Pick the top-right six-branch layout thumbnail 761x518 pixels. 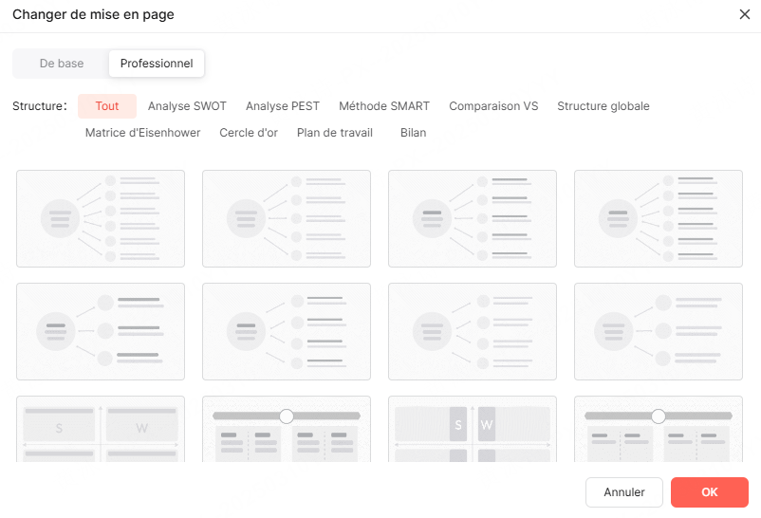(x=659, y=218)
